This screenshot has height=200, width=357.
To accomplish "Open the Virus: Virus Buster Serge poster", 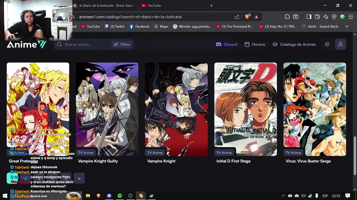I will point(315,109).
